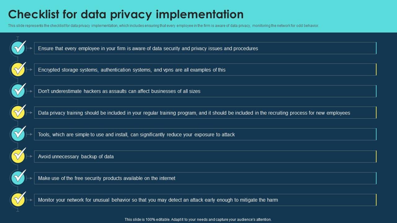Click the 'Encrypted storage systems' text box
The image size is (397, 223).
point(205,70)
